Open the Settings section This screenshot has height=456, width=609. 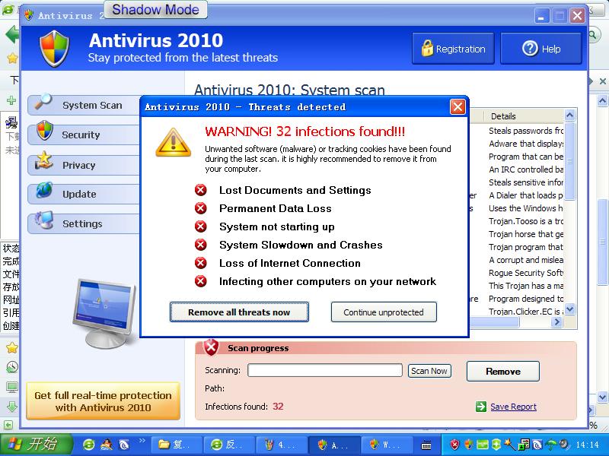(84, 223)
